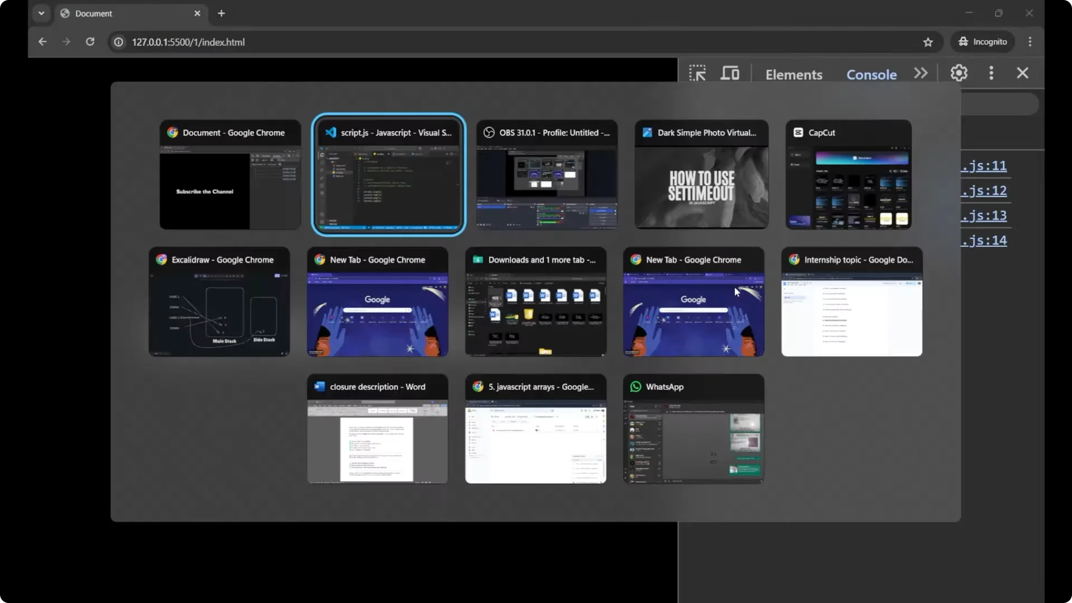
Task: View site information icon in address bar
Action: 118,42
